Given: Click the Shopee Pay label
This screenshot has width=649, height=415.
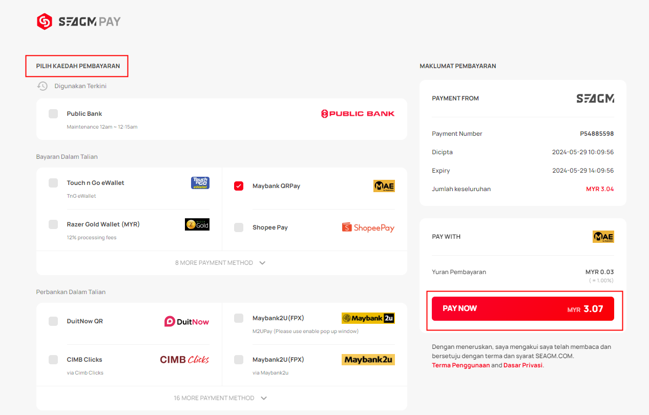Looking at the screenshot, I should pos(270,227).
